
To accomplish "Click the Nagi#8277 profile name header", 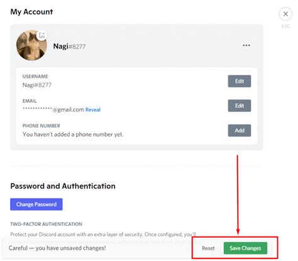I will (69, 47).
